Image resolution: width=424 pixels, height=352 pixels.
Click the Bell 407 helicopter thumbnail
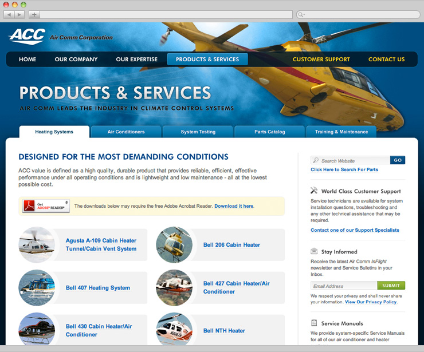37,288
